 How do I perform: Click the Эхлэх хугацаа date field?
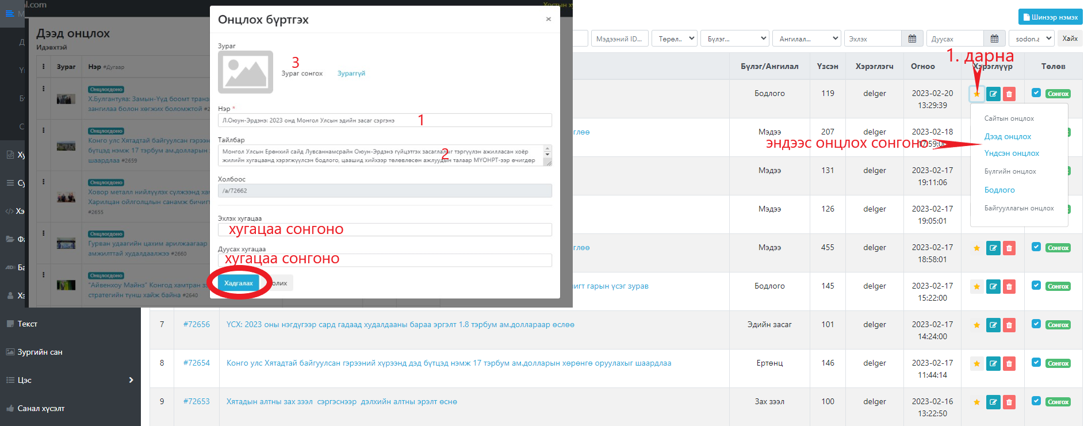click(x=385, y=229)
